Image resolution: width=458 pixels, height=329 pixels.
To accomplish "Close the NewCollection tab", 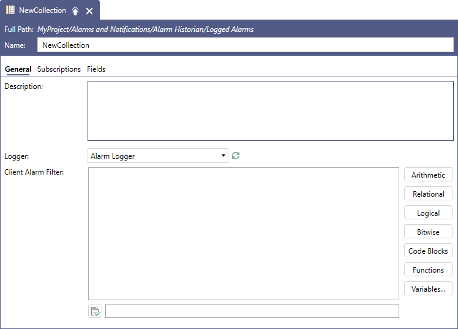I will click(x=89, y=11).
